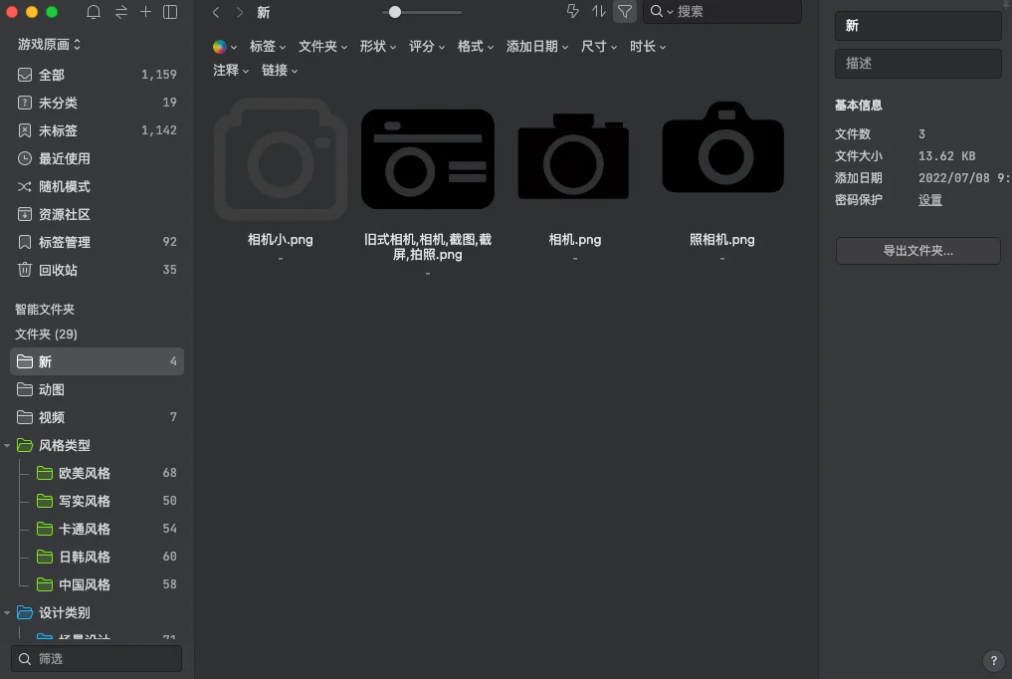
Task: Open the 格式 filter dropdown
Action: (x=476, y=47)
